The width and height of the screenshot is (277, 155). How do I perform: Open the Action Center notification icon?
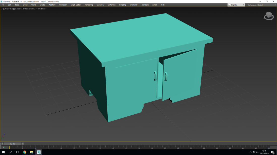coord(272,152)
